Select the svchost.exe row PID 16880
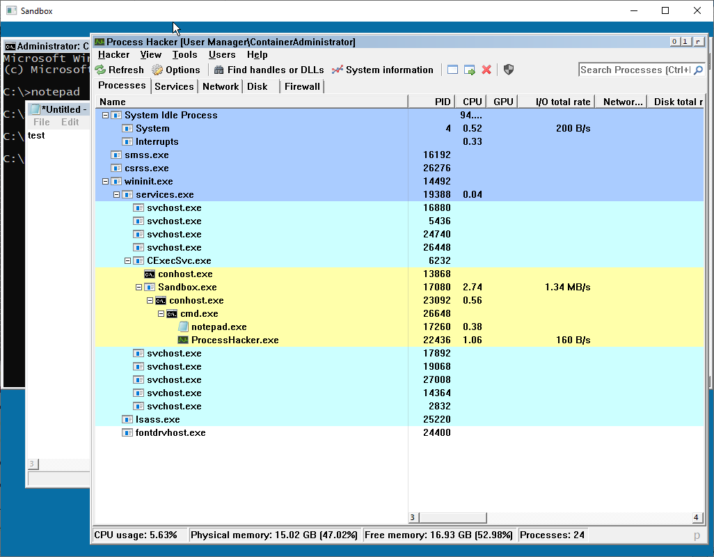This screenshot has width=714, height=557. [x=399, y=207]
